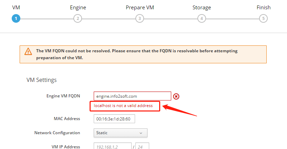The image size is (287, 149).
Task: Click the Static dropdown chevron arrow
Action: (141, 133)
